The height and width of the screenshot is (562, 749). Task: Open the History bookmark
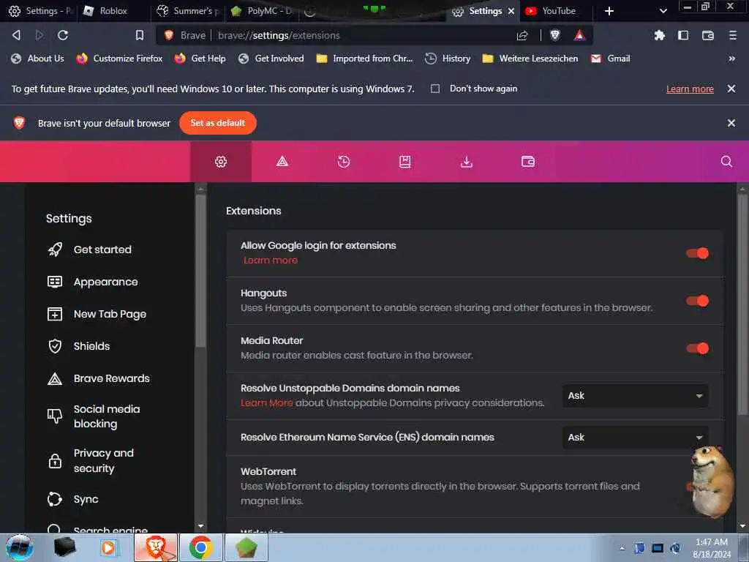coord(448,59)
